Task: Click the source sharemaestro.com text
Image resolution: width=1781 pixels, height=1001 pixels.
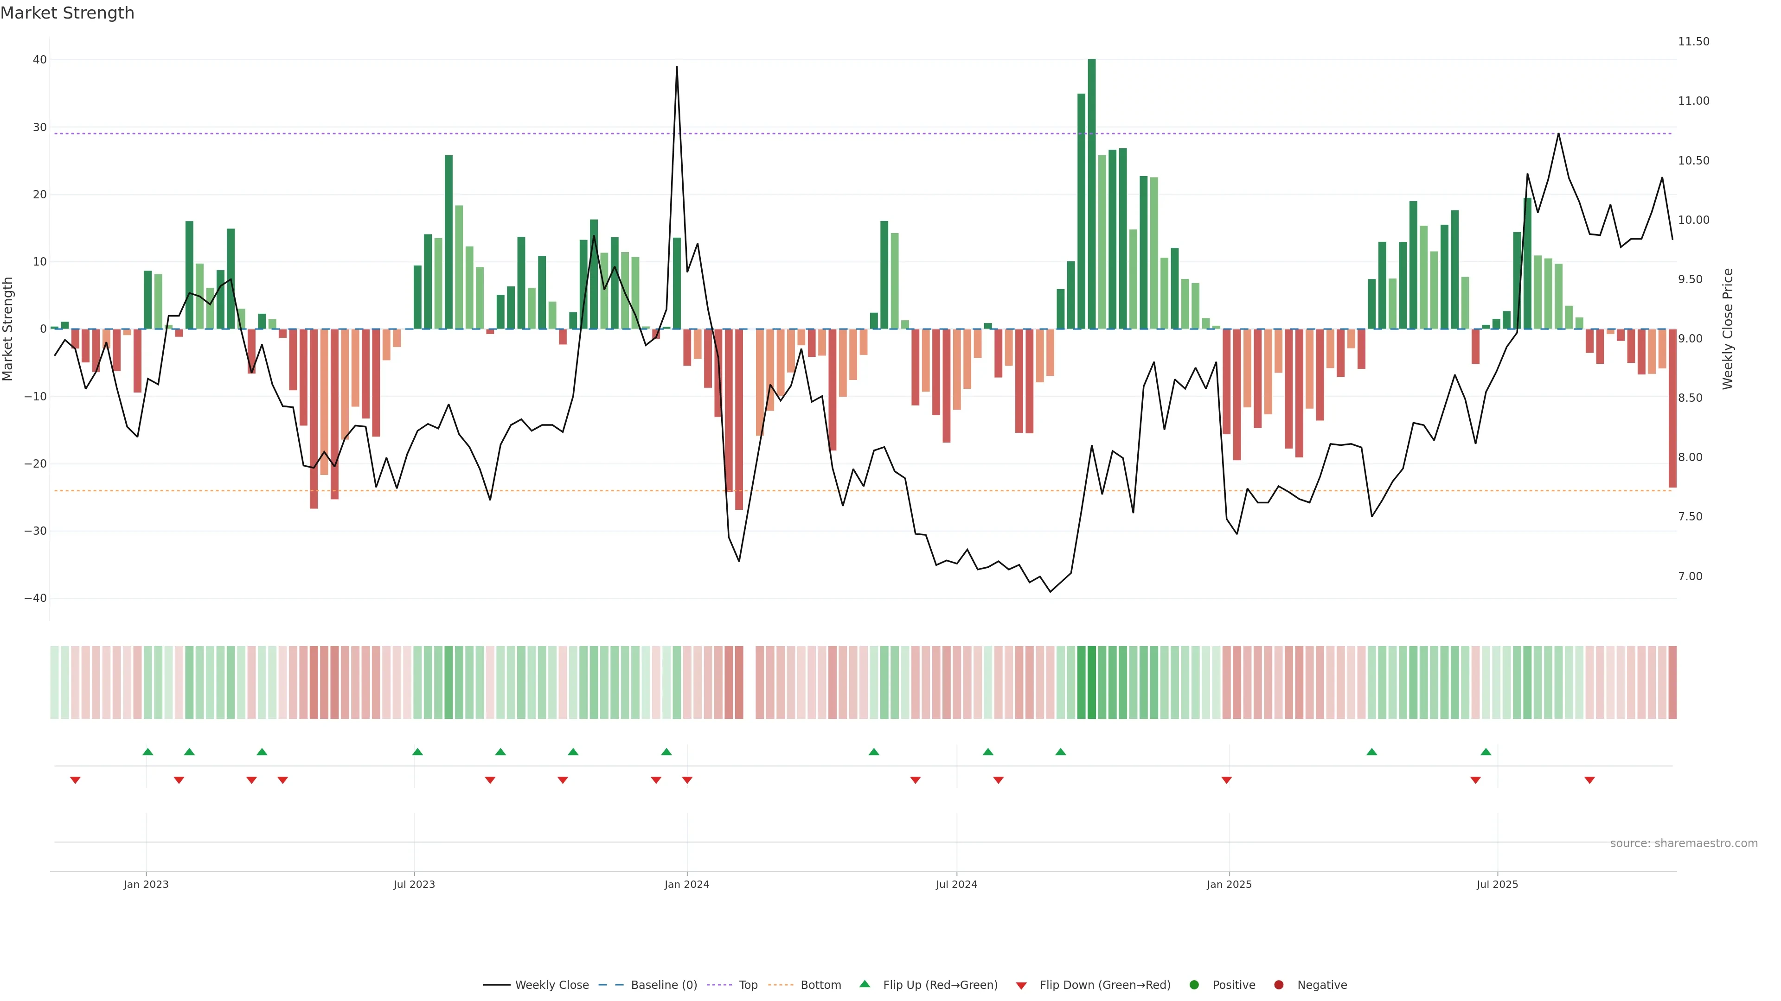Action: [x=1684, y=843]
